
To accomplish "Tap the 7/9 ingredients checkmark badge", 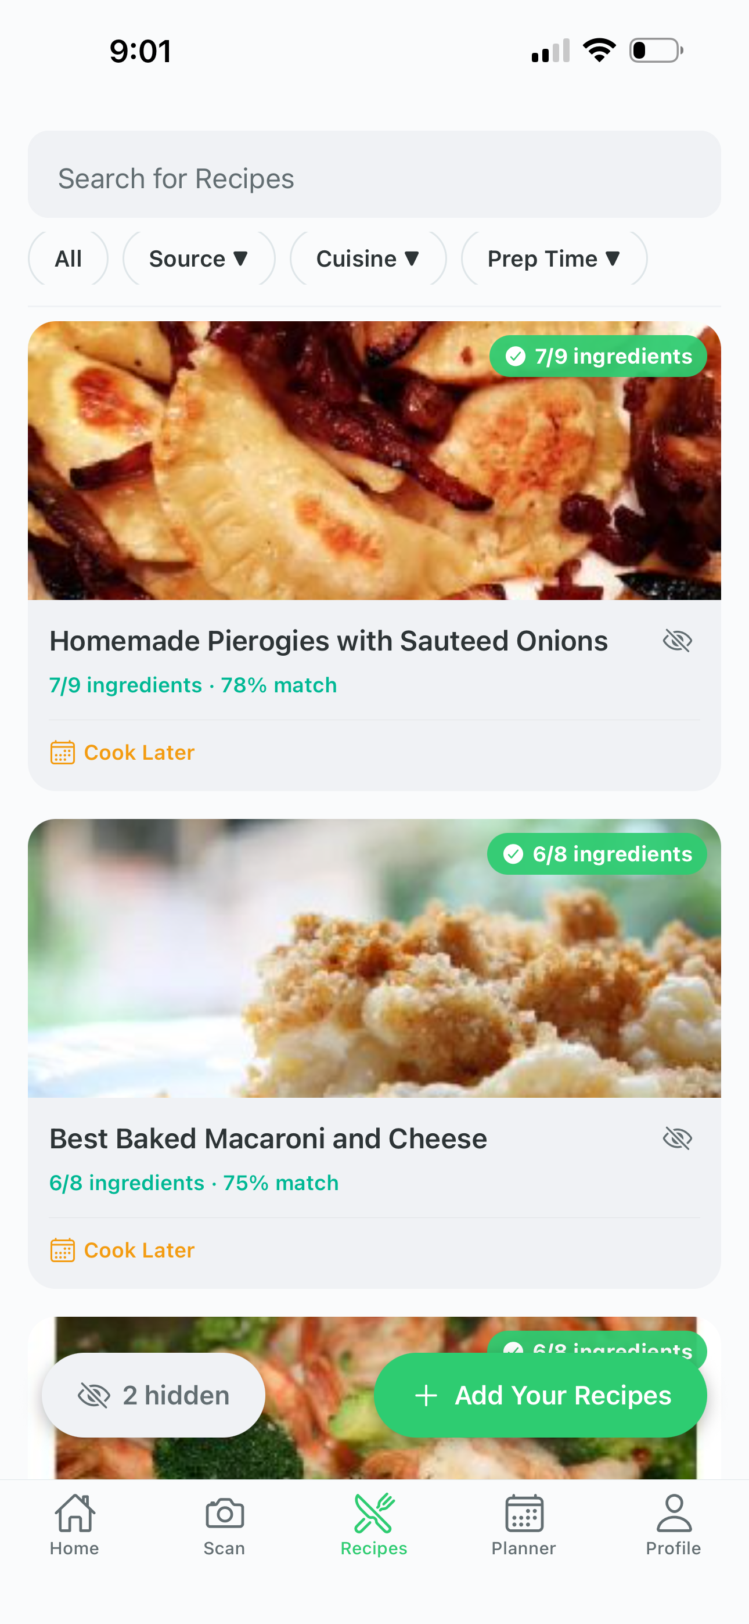I will (x=597, y=356).
